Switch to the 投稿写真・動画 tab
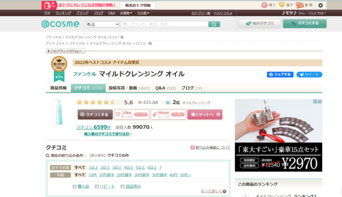Screen dimensions: 342x197 [129, 88]
